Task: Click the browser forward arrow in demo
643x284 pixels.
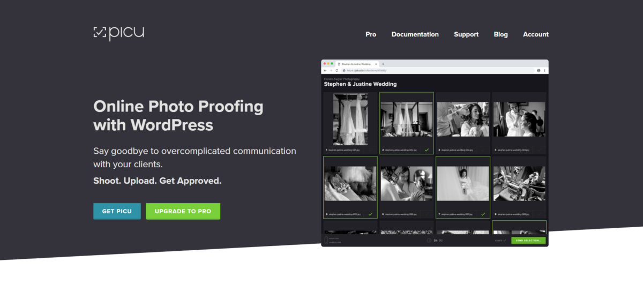Action: [x=331, y=70]
